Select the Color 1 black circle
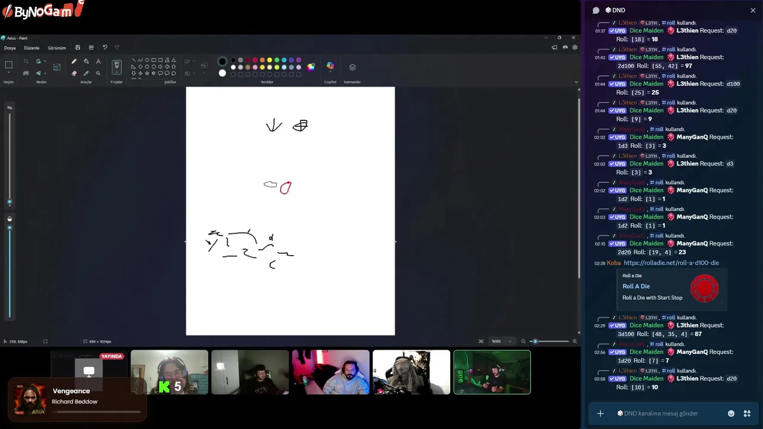 coord(222,61)
